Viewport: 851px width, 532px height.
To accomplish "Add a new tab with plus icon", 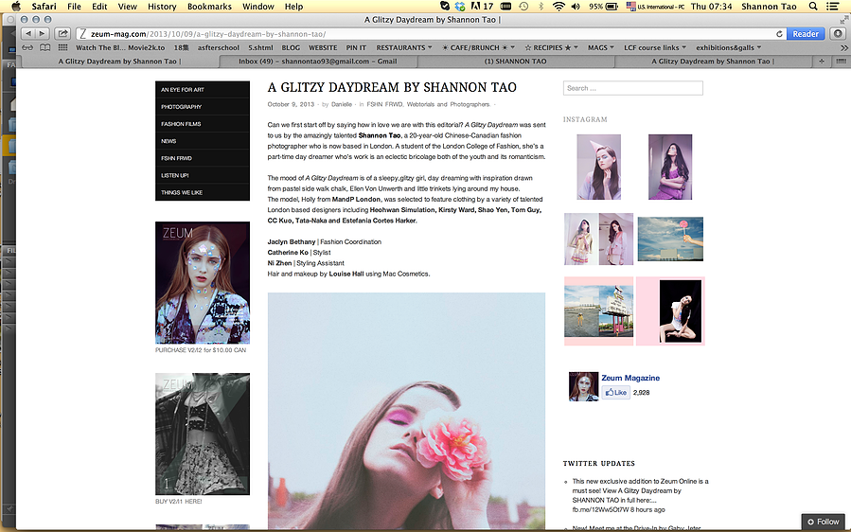I will click(x=822, y=62).
